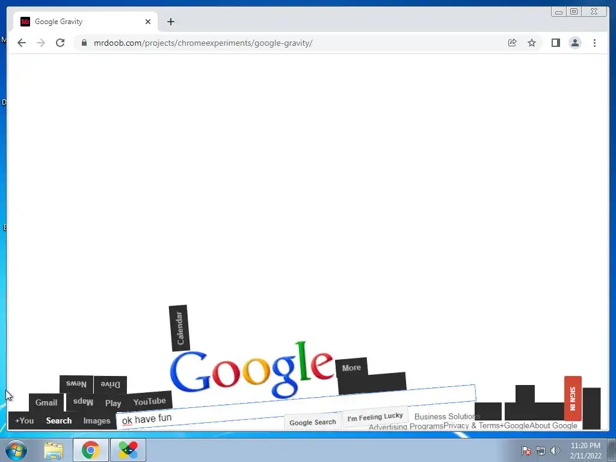
Task: Close the Google Gravity tab
Action: click(148, 22)
